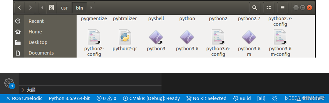Open the search icon in file manager
Viewport: 329px width, 103px height.
[255, 8]
